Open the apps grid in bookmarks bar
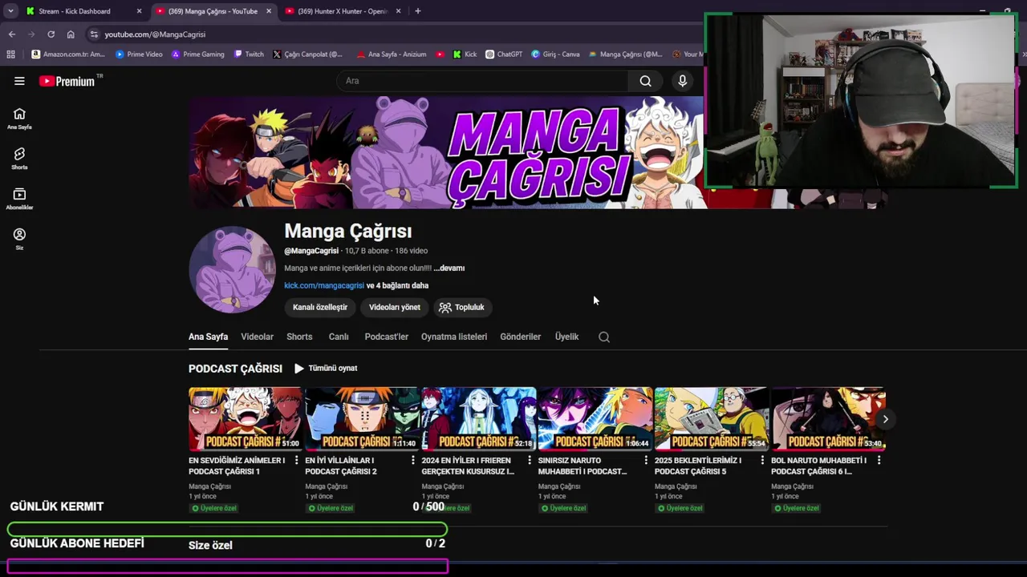 [10, 54]
